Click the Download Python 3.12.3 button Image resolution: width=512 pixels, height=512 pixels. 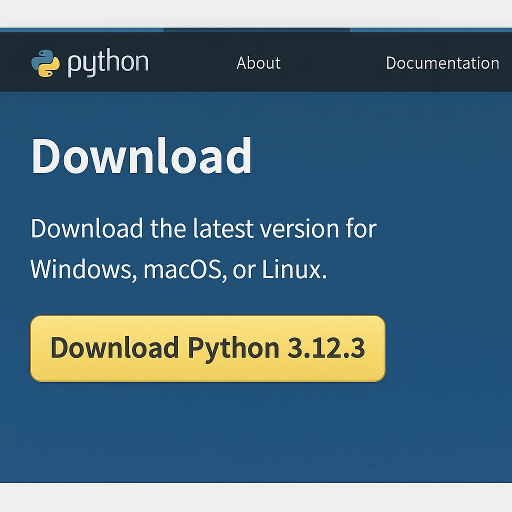[x=207, y=348]
